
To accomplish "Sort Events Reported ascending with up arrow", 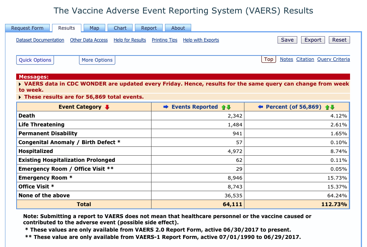I will (x=224, y=107).
